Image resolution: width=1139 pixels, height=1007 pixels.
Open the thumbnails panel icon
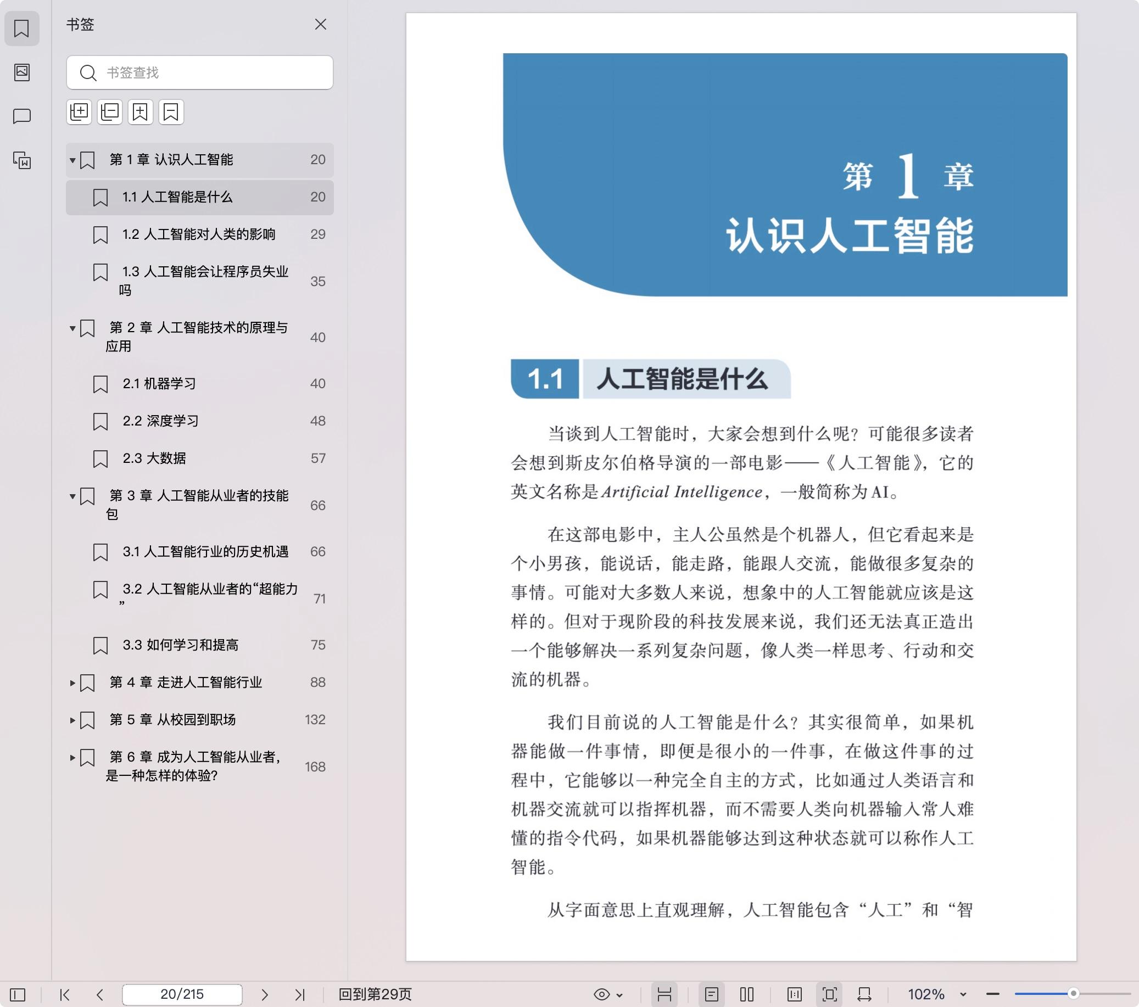22,72
